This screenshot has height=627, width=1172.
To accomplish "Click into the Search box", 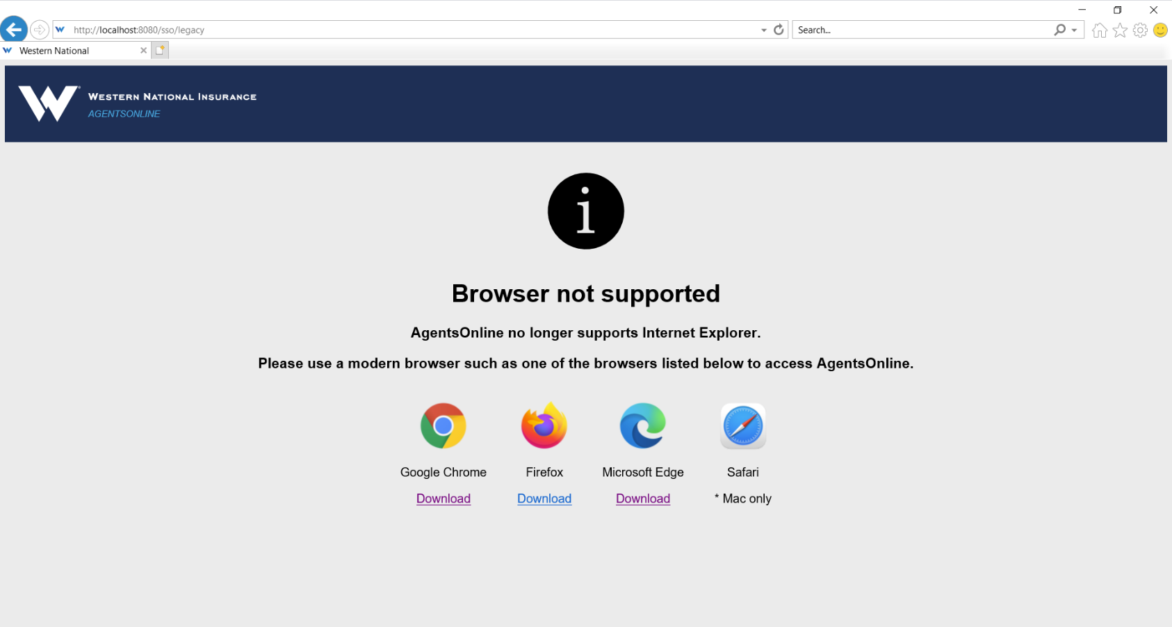I will (x=921, y=30).
